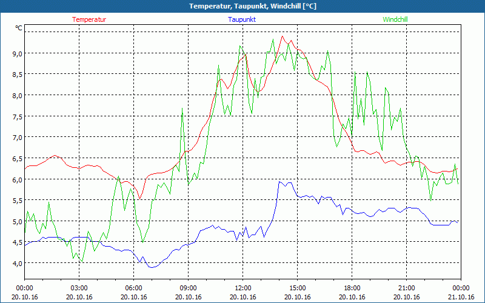Screen dimensions: 485x303
Task: Click the blue Taupunkt legend label
Action: tap(242, 19)
